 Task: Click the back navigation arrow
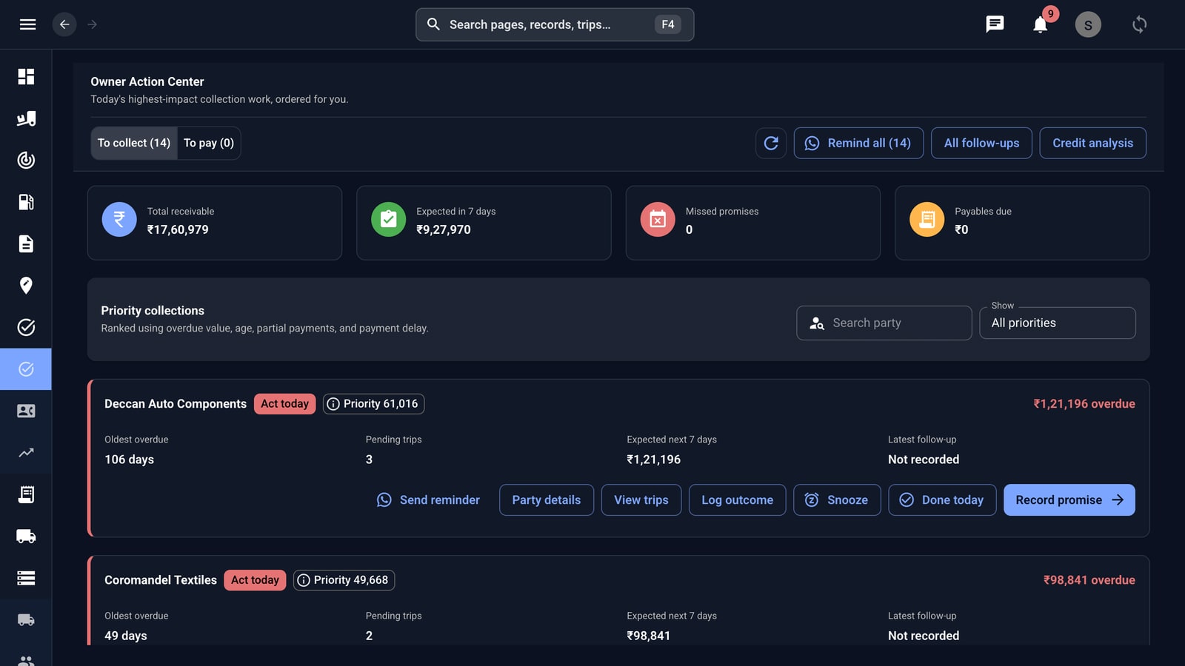[x=64, y=24]
